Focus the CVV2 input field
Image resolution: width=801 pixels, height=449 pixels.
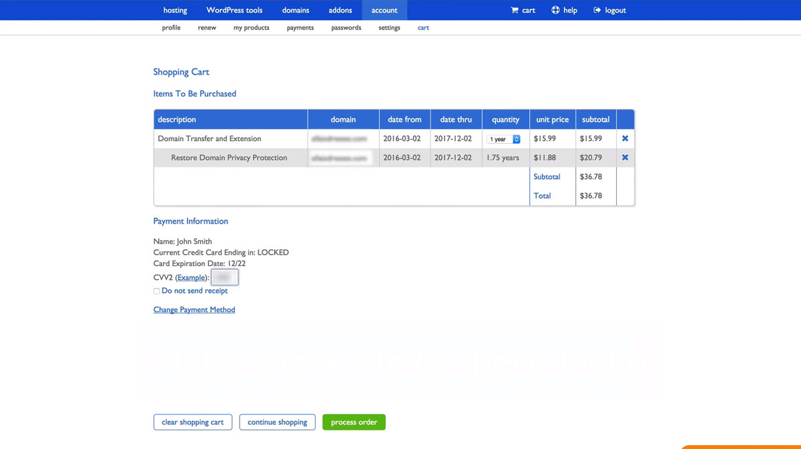[x=224, y=277]
